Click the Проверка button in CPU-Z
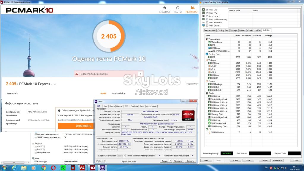The image size is (304, 171). [x=178, y=161]
